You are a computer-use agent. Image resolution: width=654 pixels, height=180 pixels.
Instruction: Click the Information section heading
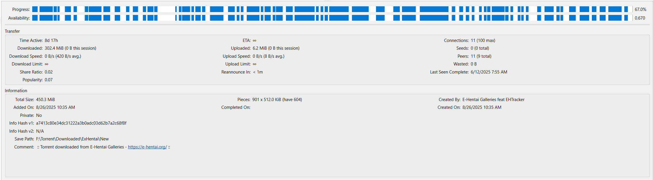(x=16, y=91)
